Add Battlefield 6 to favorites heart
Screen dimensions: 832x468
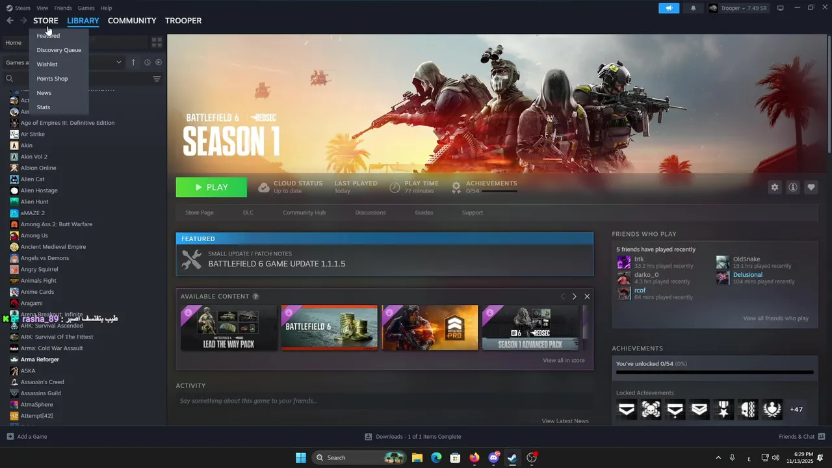pyautogui.click(x=811, y=187)
